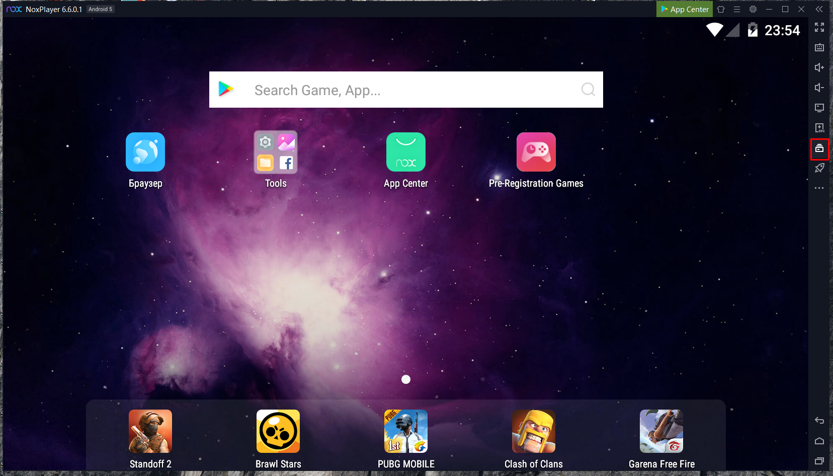Click the Android back arrow
833x476 pixels.
(819, 421)
